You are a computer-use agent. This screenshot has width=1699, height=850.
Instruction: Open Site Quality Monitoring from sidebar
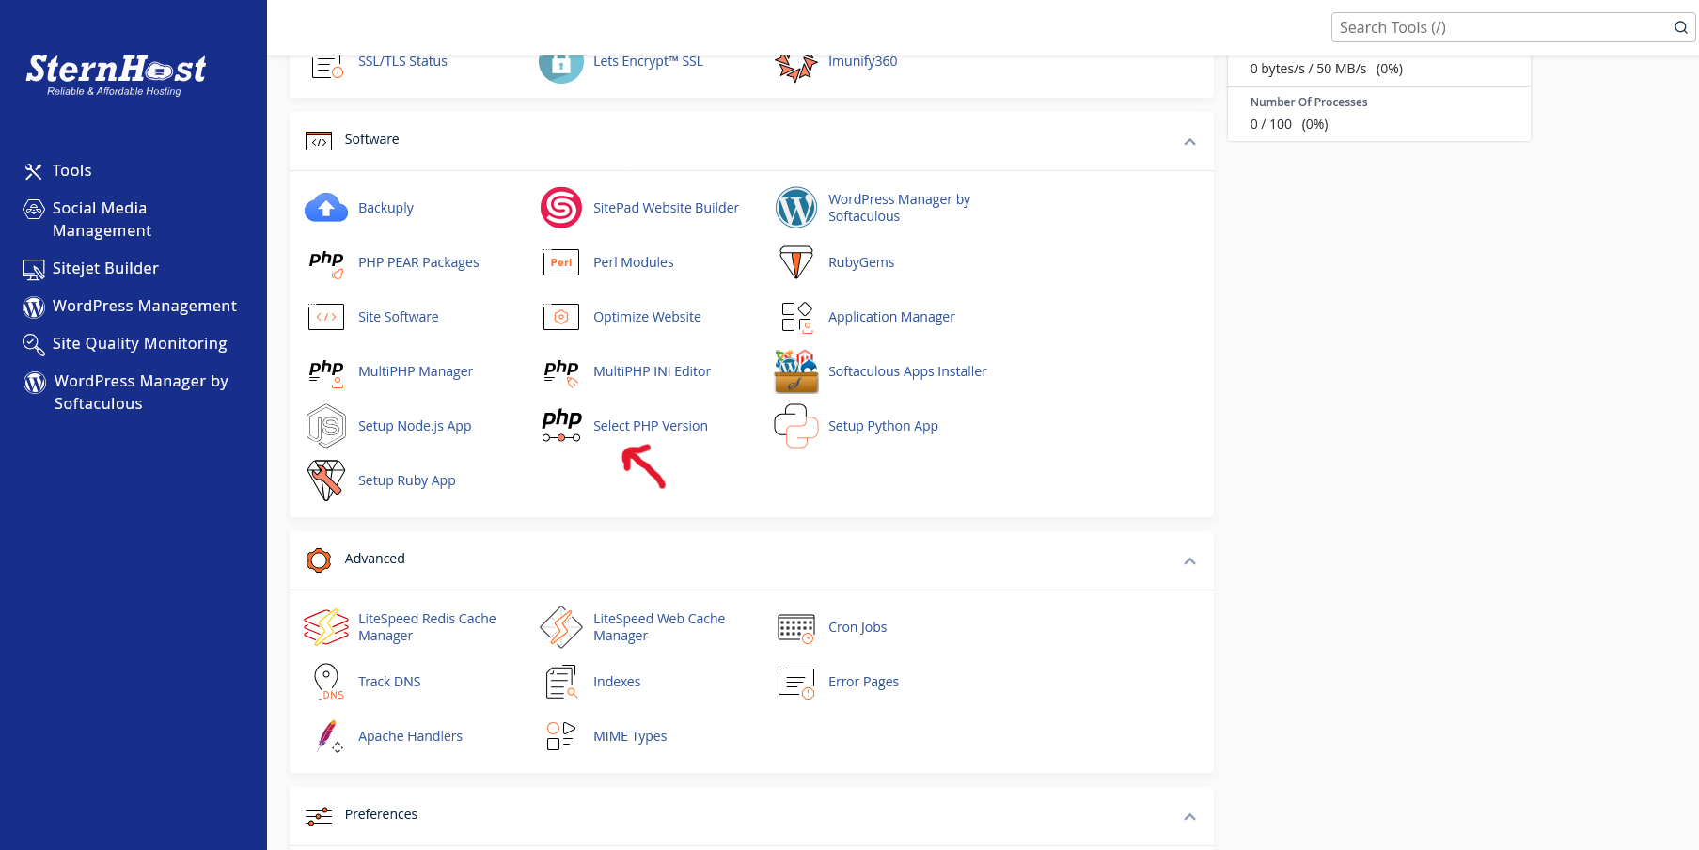click(x=139, y=343)
